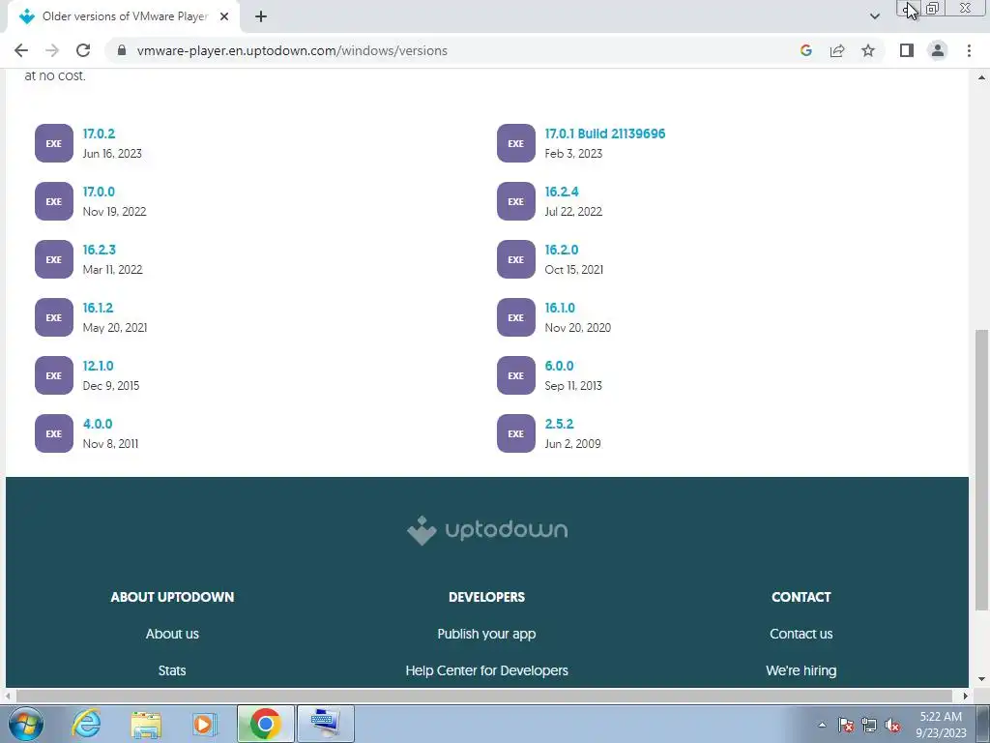Go back to the previous page
Screen dimensions: 990x743
click(x=21, y=50)
